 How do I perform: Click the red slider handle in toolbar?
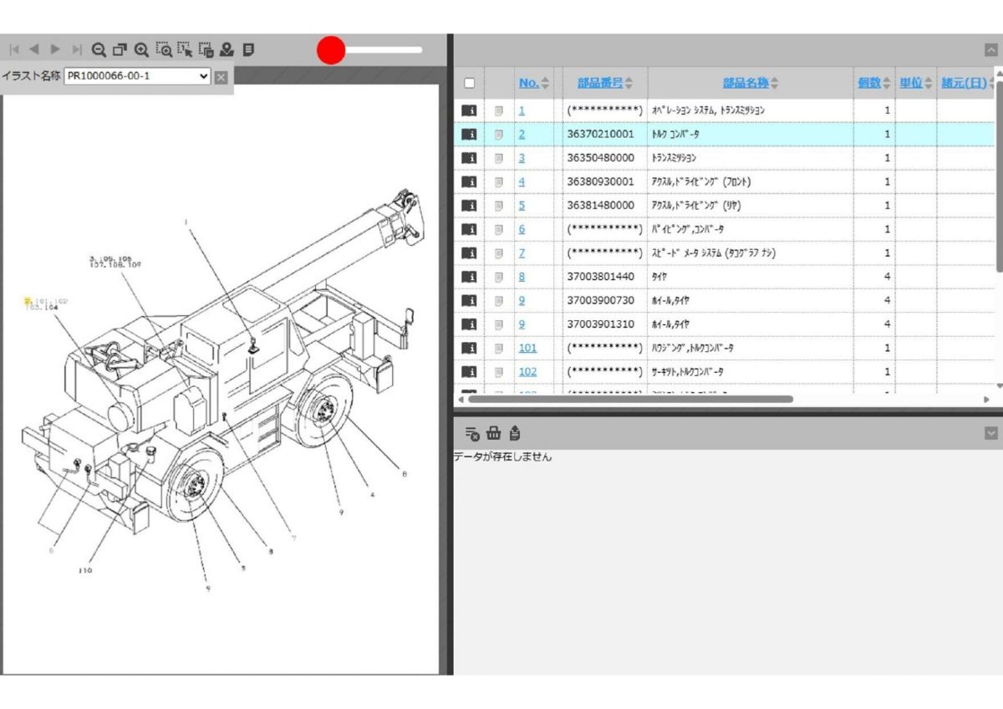point(332,50)
